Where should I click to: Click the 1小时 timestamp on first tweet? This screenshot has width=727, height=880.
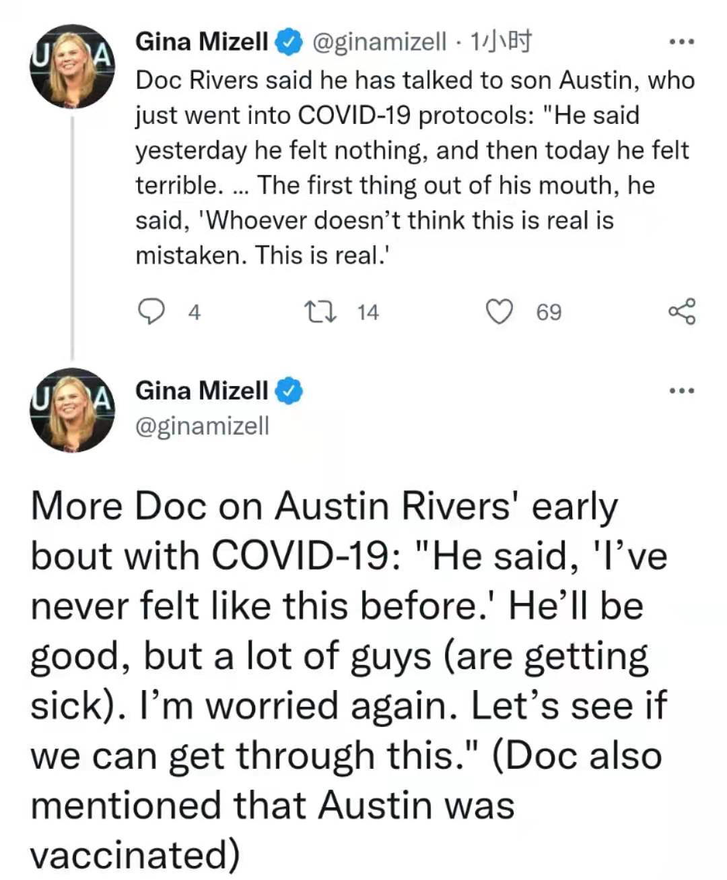pos(499,42)
